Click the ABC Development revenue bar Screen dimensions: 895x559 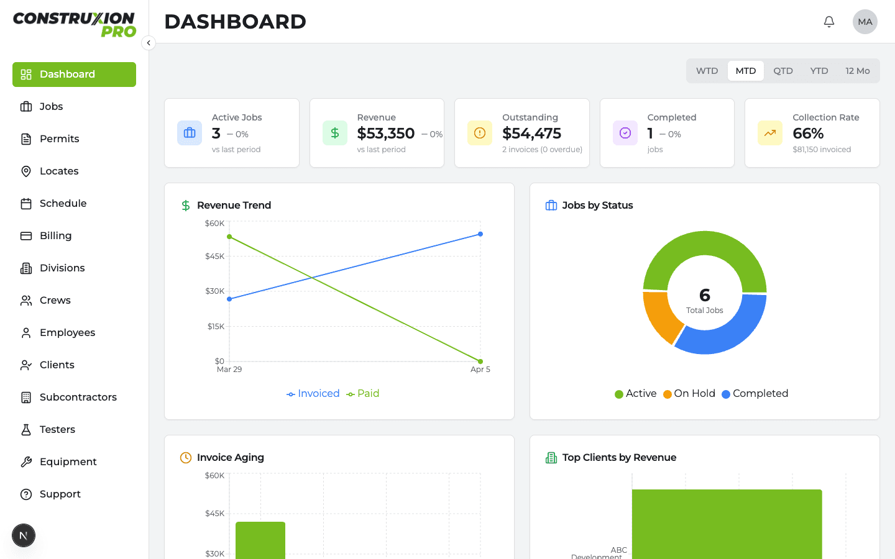(727, 524)
